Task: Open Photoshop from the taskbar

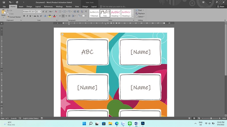Action: [143, 123]
